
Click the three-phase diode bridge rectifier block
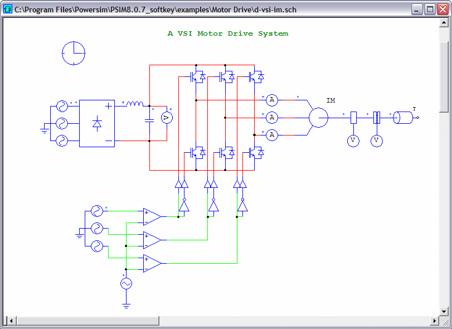[97, 123]
